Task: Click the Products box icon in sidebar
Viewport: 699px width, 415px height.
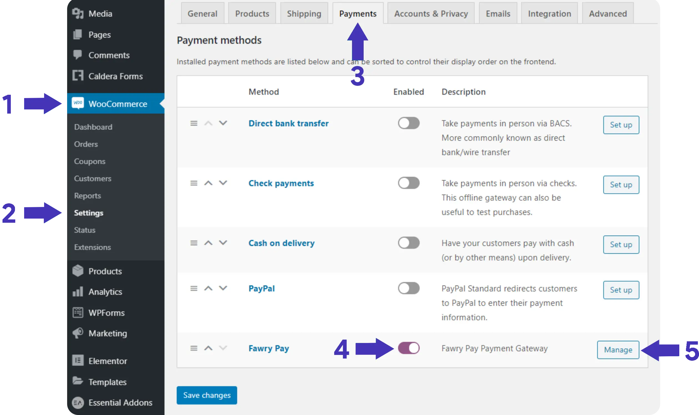Action: click(x=78, y=271)
